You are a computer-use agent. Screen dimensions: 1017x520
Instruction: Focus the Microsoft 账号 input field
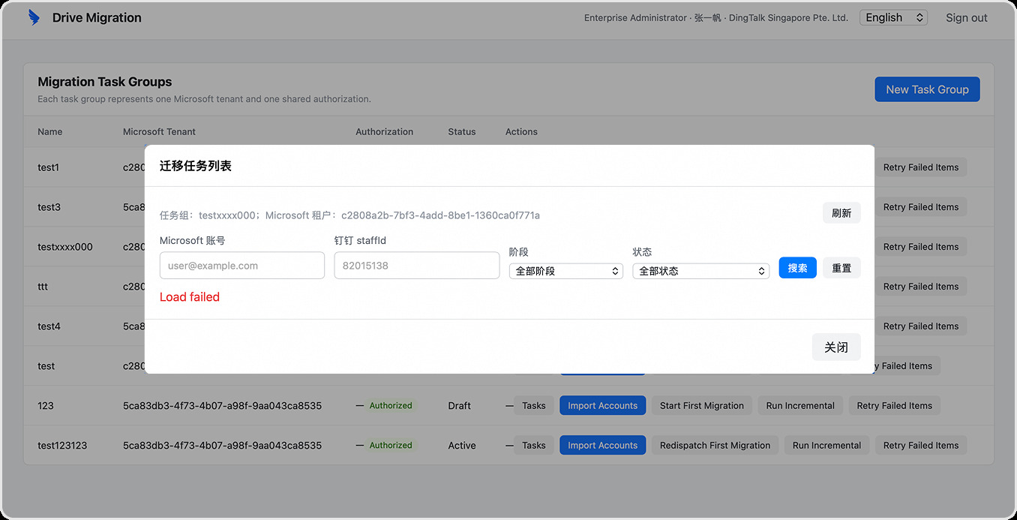(242, 266)
